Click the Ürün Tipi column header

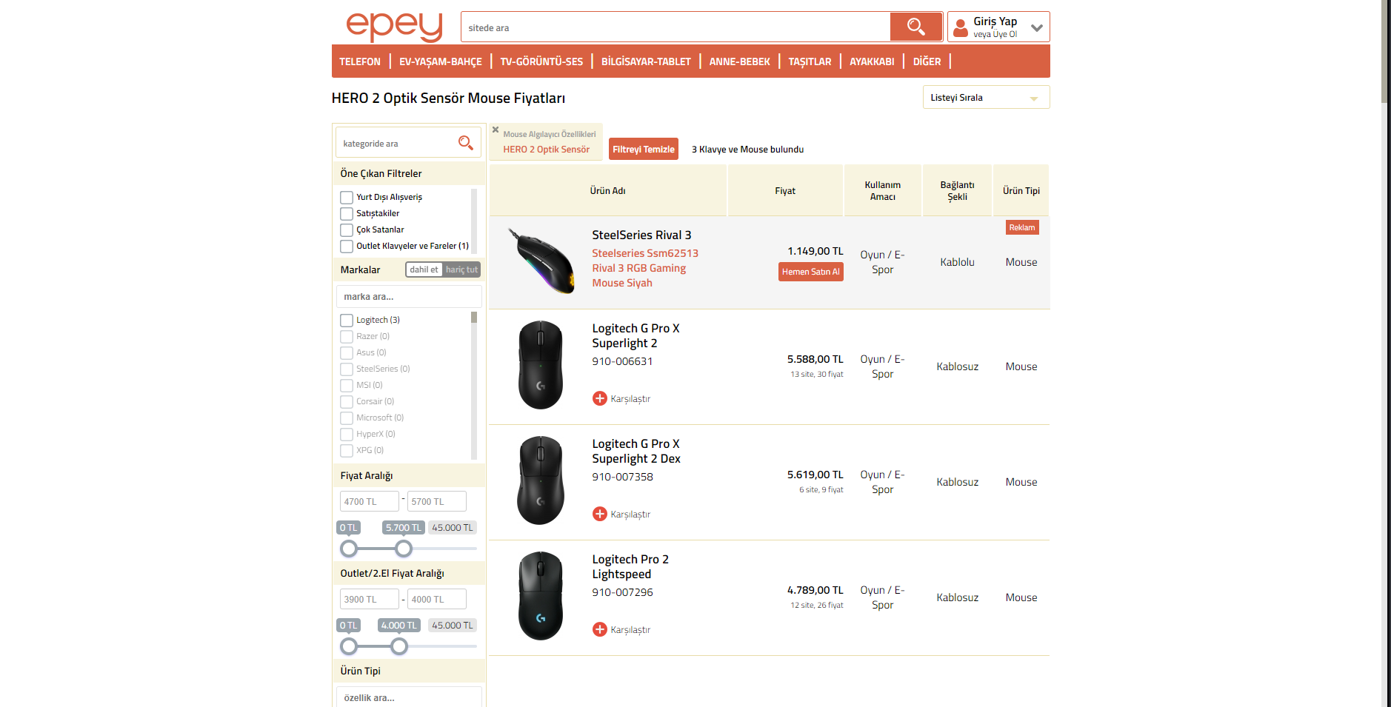pos(1021,190)
